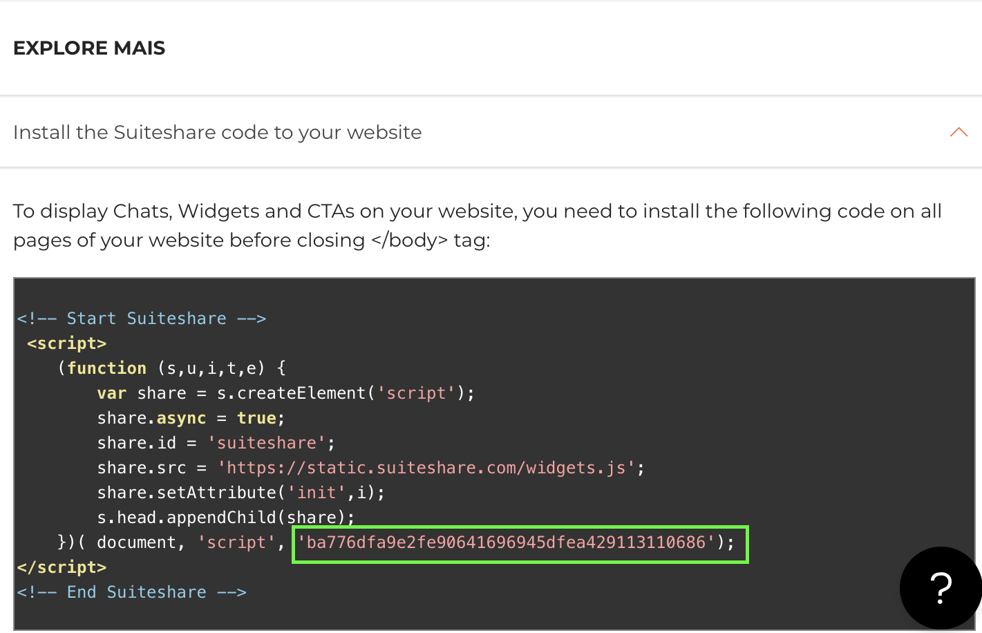Click the 'share.id = suiteshare' line
Image resolution: width=982 pixels, height=633 pixels.
tap(216, 443)
